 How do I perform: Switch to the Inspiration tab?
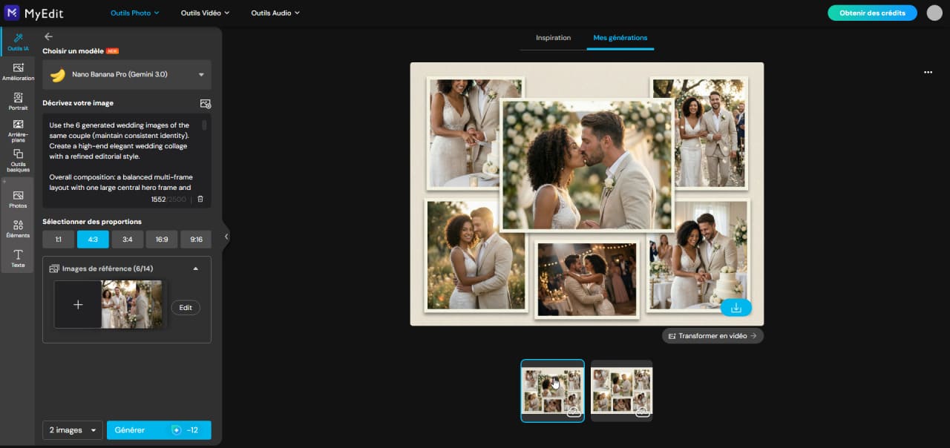click(x=552, y=38)
